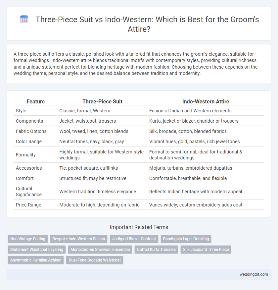The image size is (278, 290).
Task: Select the Bespoke Indo-Western Fusion tag
Action: coord(79,239)
